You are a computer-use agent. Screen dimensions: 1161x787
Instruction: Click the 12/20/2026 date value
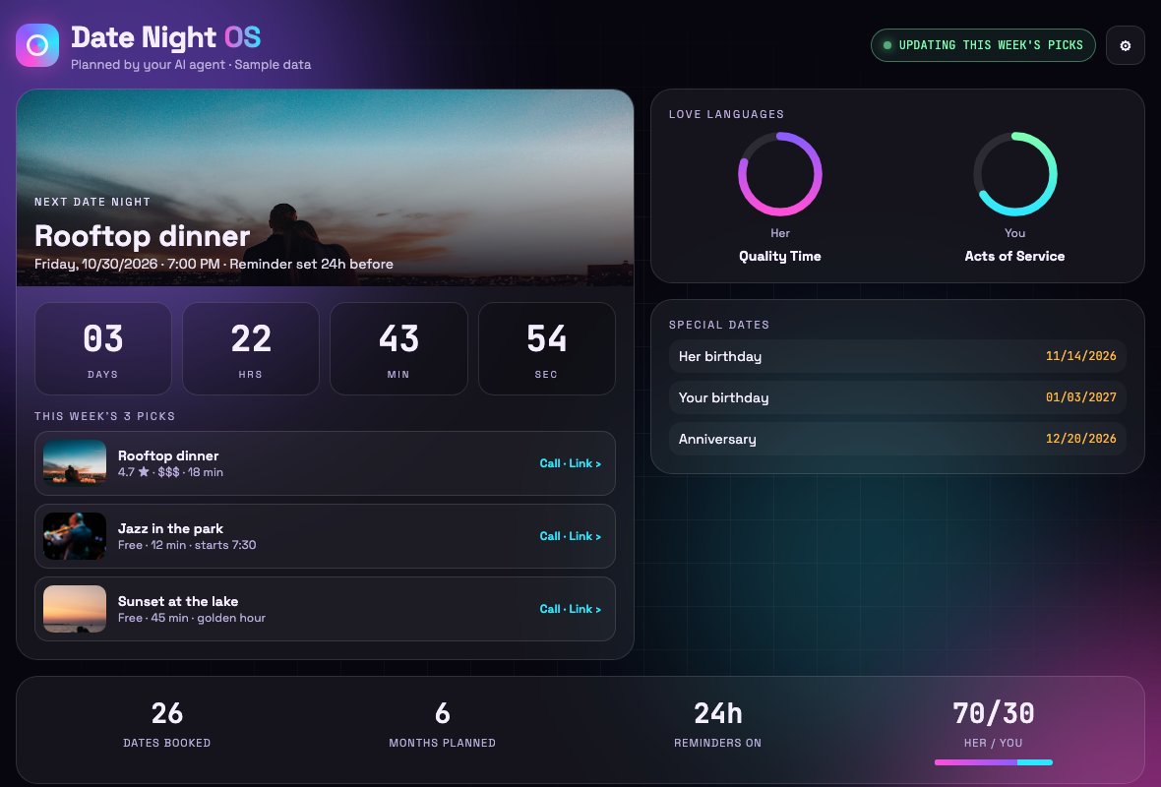coord(1080,439)
